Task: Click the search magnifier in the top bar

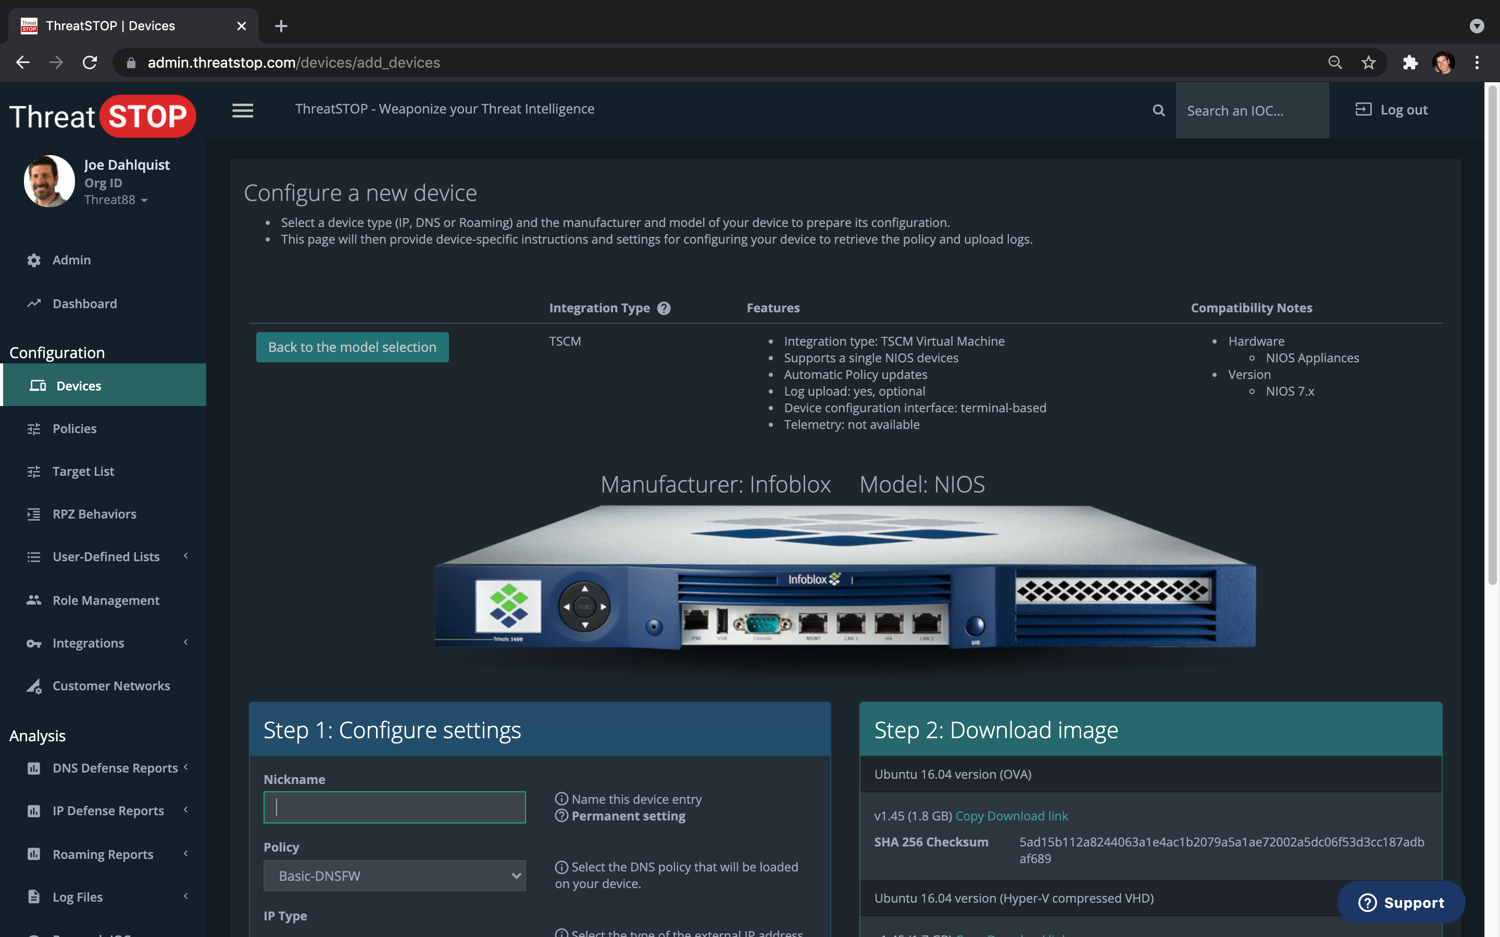Action: (x=1158, y=110)
